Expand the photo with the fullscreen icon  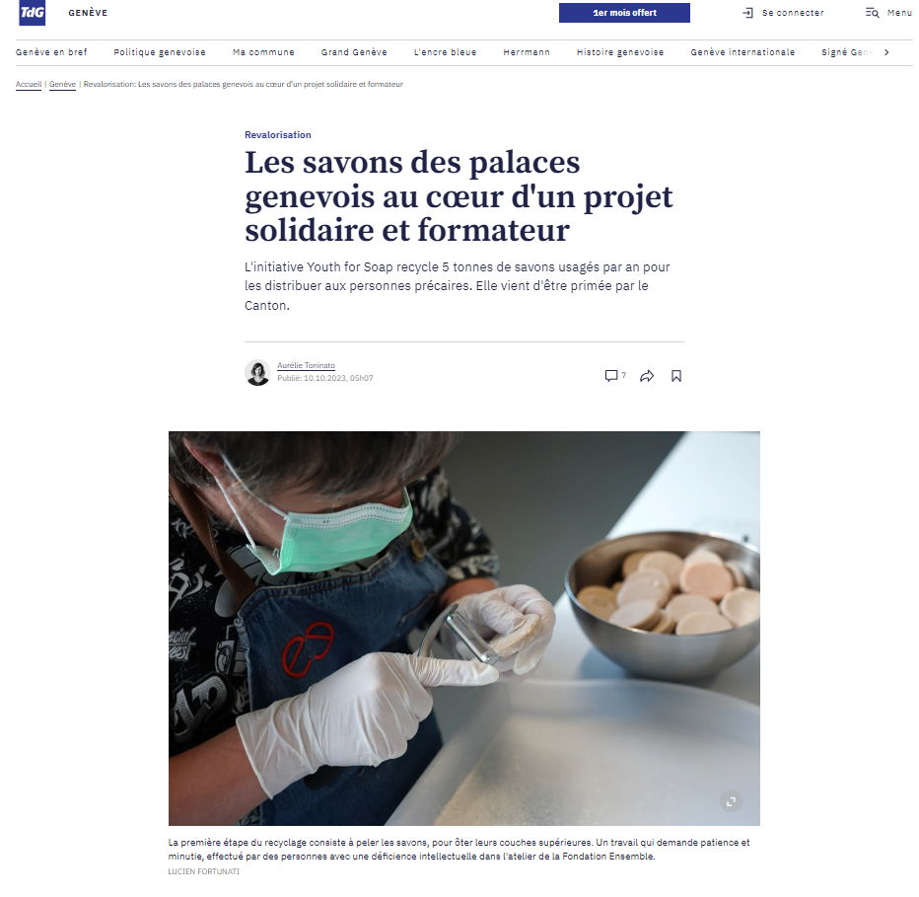[731, 801]
